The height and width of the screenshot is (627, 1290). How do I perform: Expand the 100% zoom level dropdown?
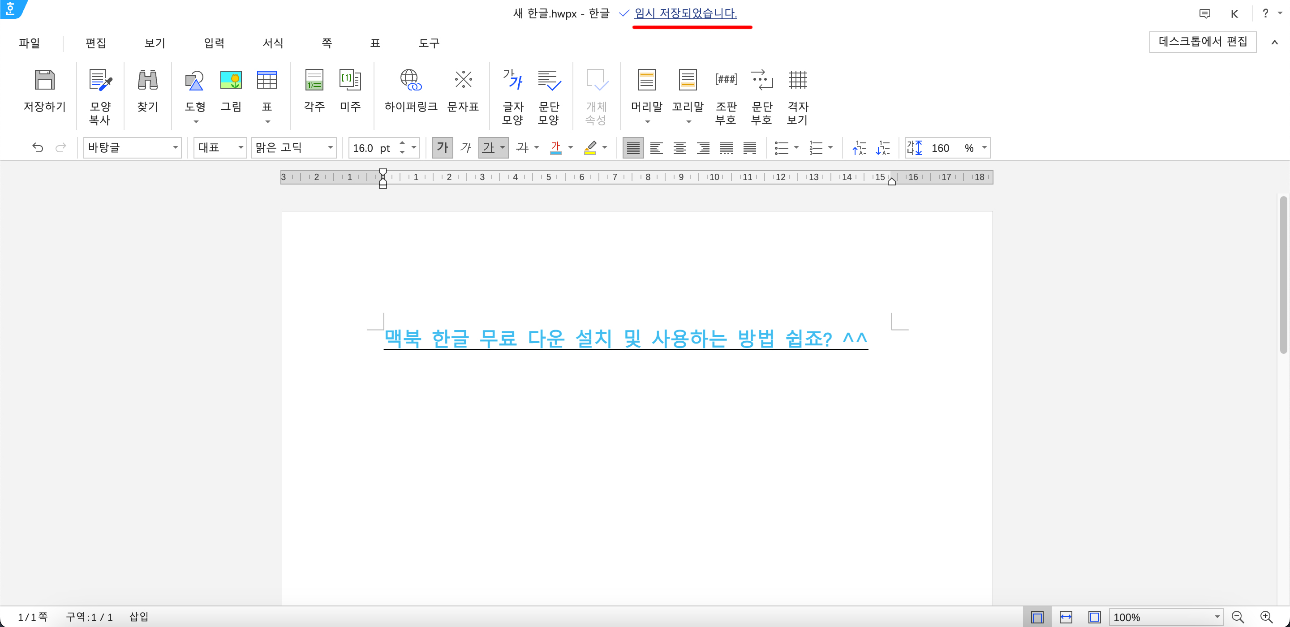1217,617
